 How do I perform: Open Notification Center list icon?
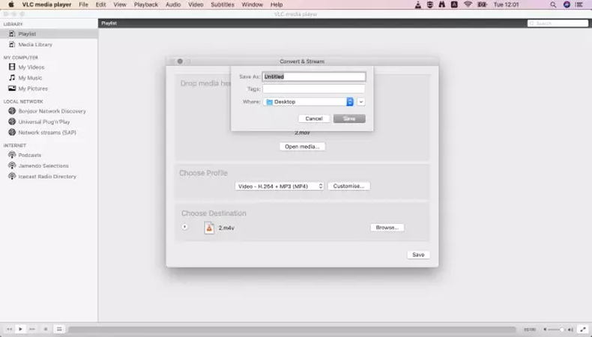pos(579,4)
